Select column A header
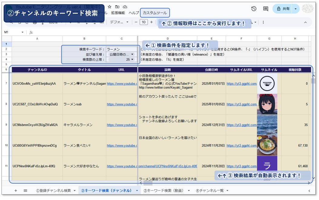319x200 pixels. point(37,39)
